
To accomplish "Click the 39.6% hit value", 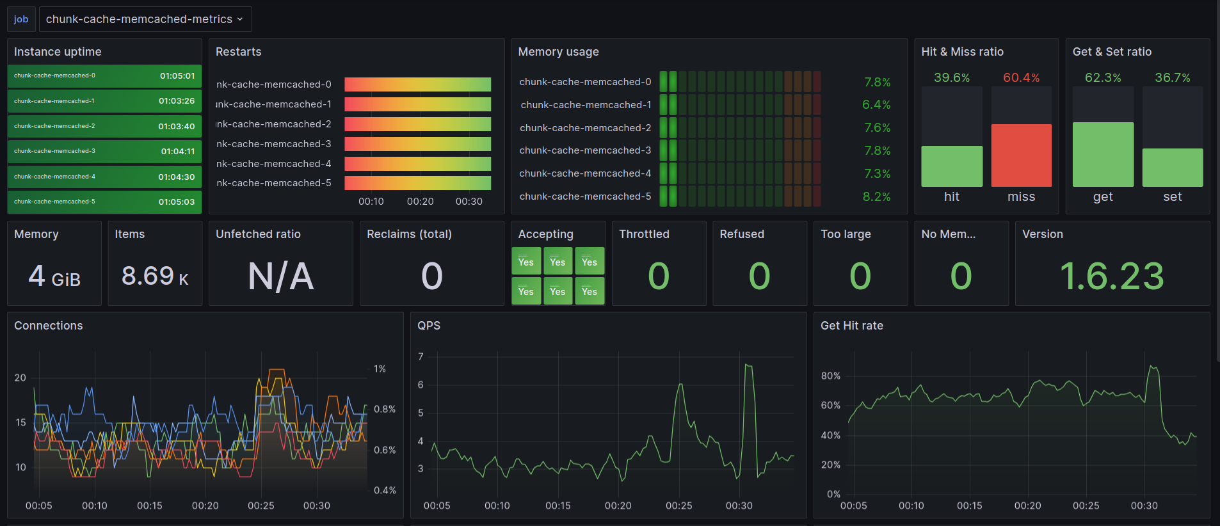I will click(952, 78).
